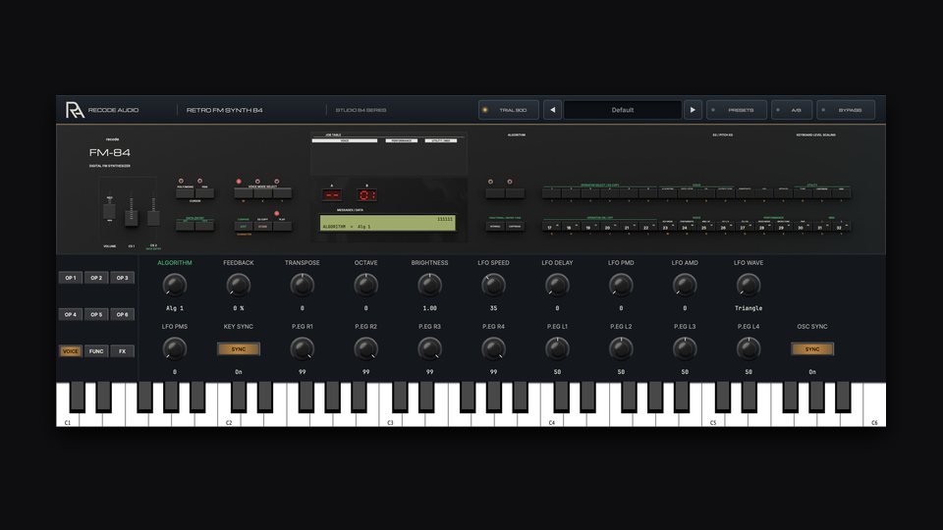This screenshot has width=943, height=530.
Task: Open the PRESETS browser
Action: (736, 110)
